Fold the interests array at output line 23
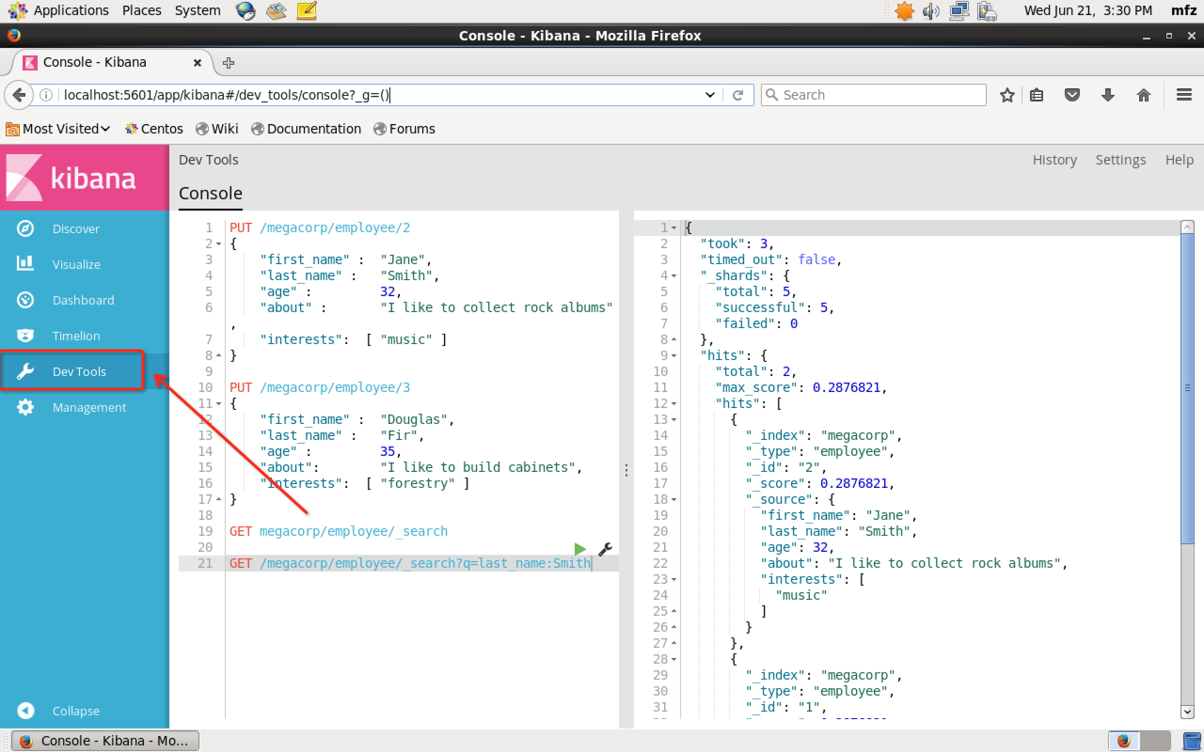The width and height of the screenshot is (1204, 752). coord(674,580)
